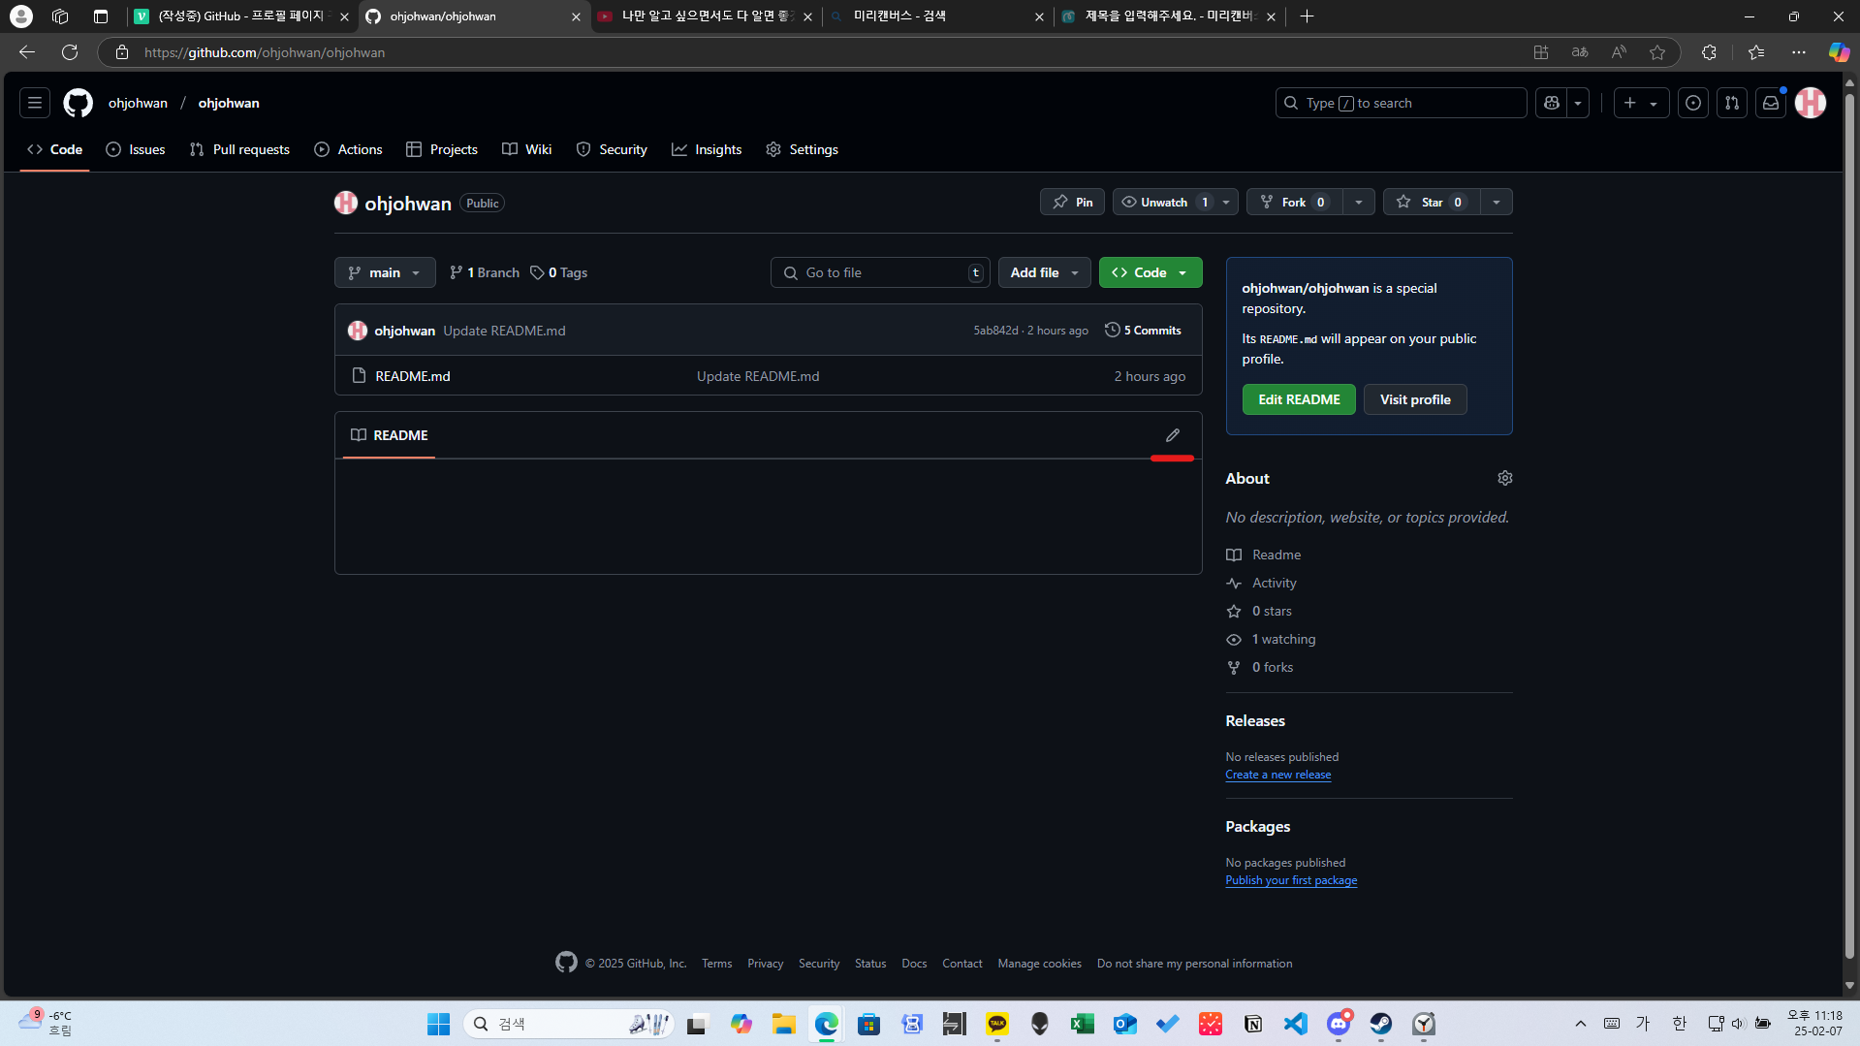Click the Visit profile button

coord(1415,399)
